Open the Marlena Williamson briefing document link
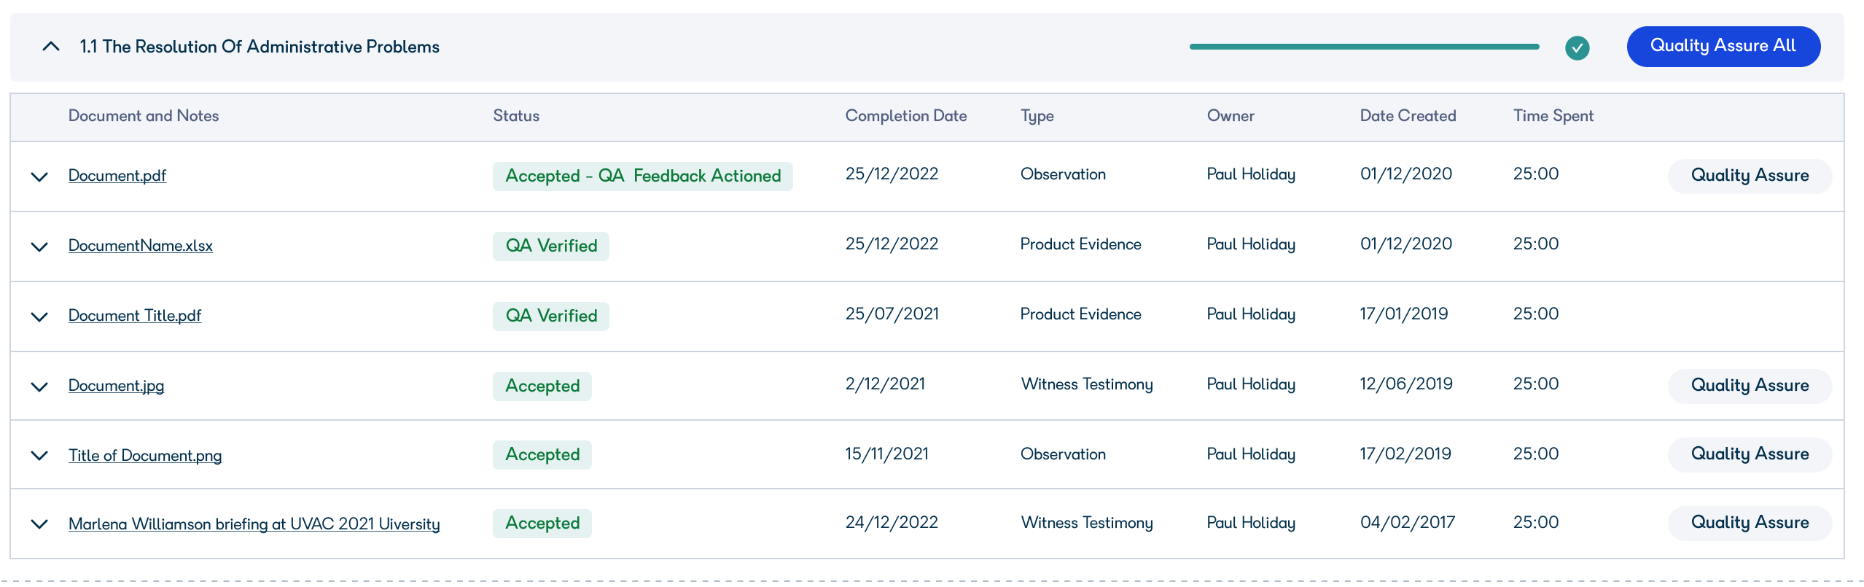The image size is (1864, 587). pyautogui.click(x=254, y=524)
